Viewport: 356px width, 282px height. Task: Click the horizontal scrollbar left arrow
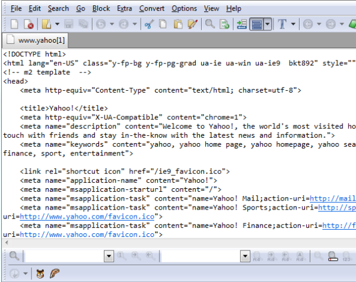(x=7, y=242)
